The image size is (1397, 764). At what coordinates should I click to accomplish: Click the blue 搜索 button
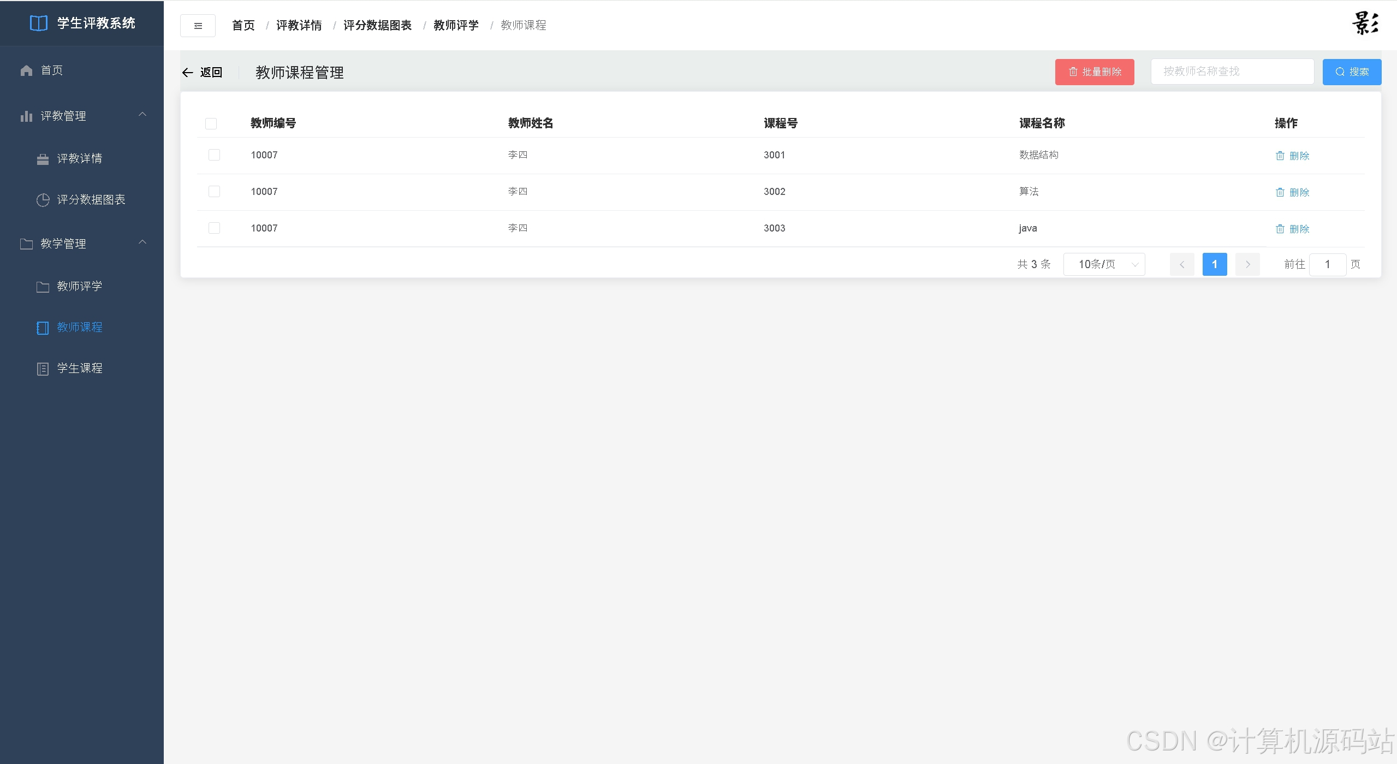point(1352,72)
